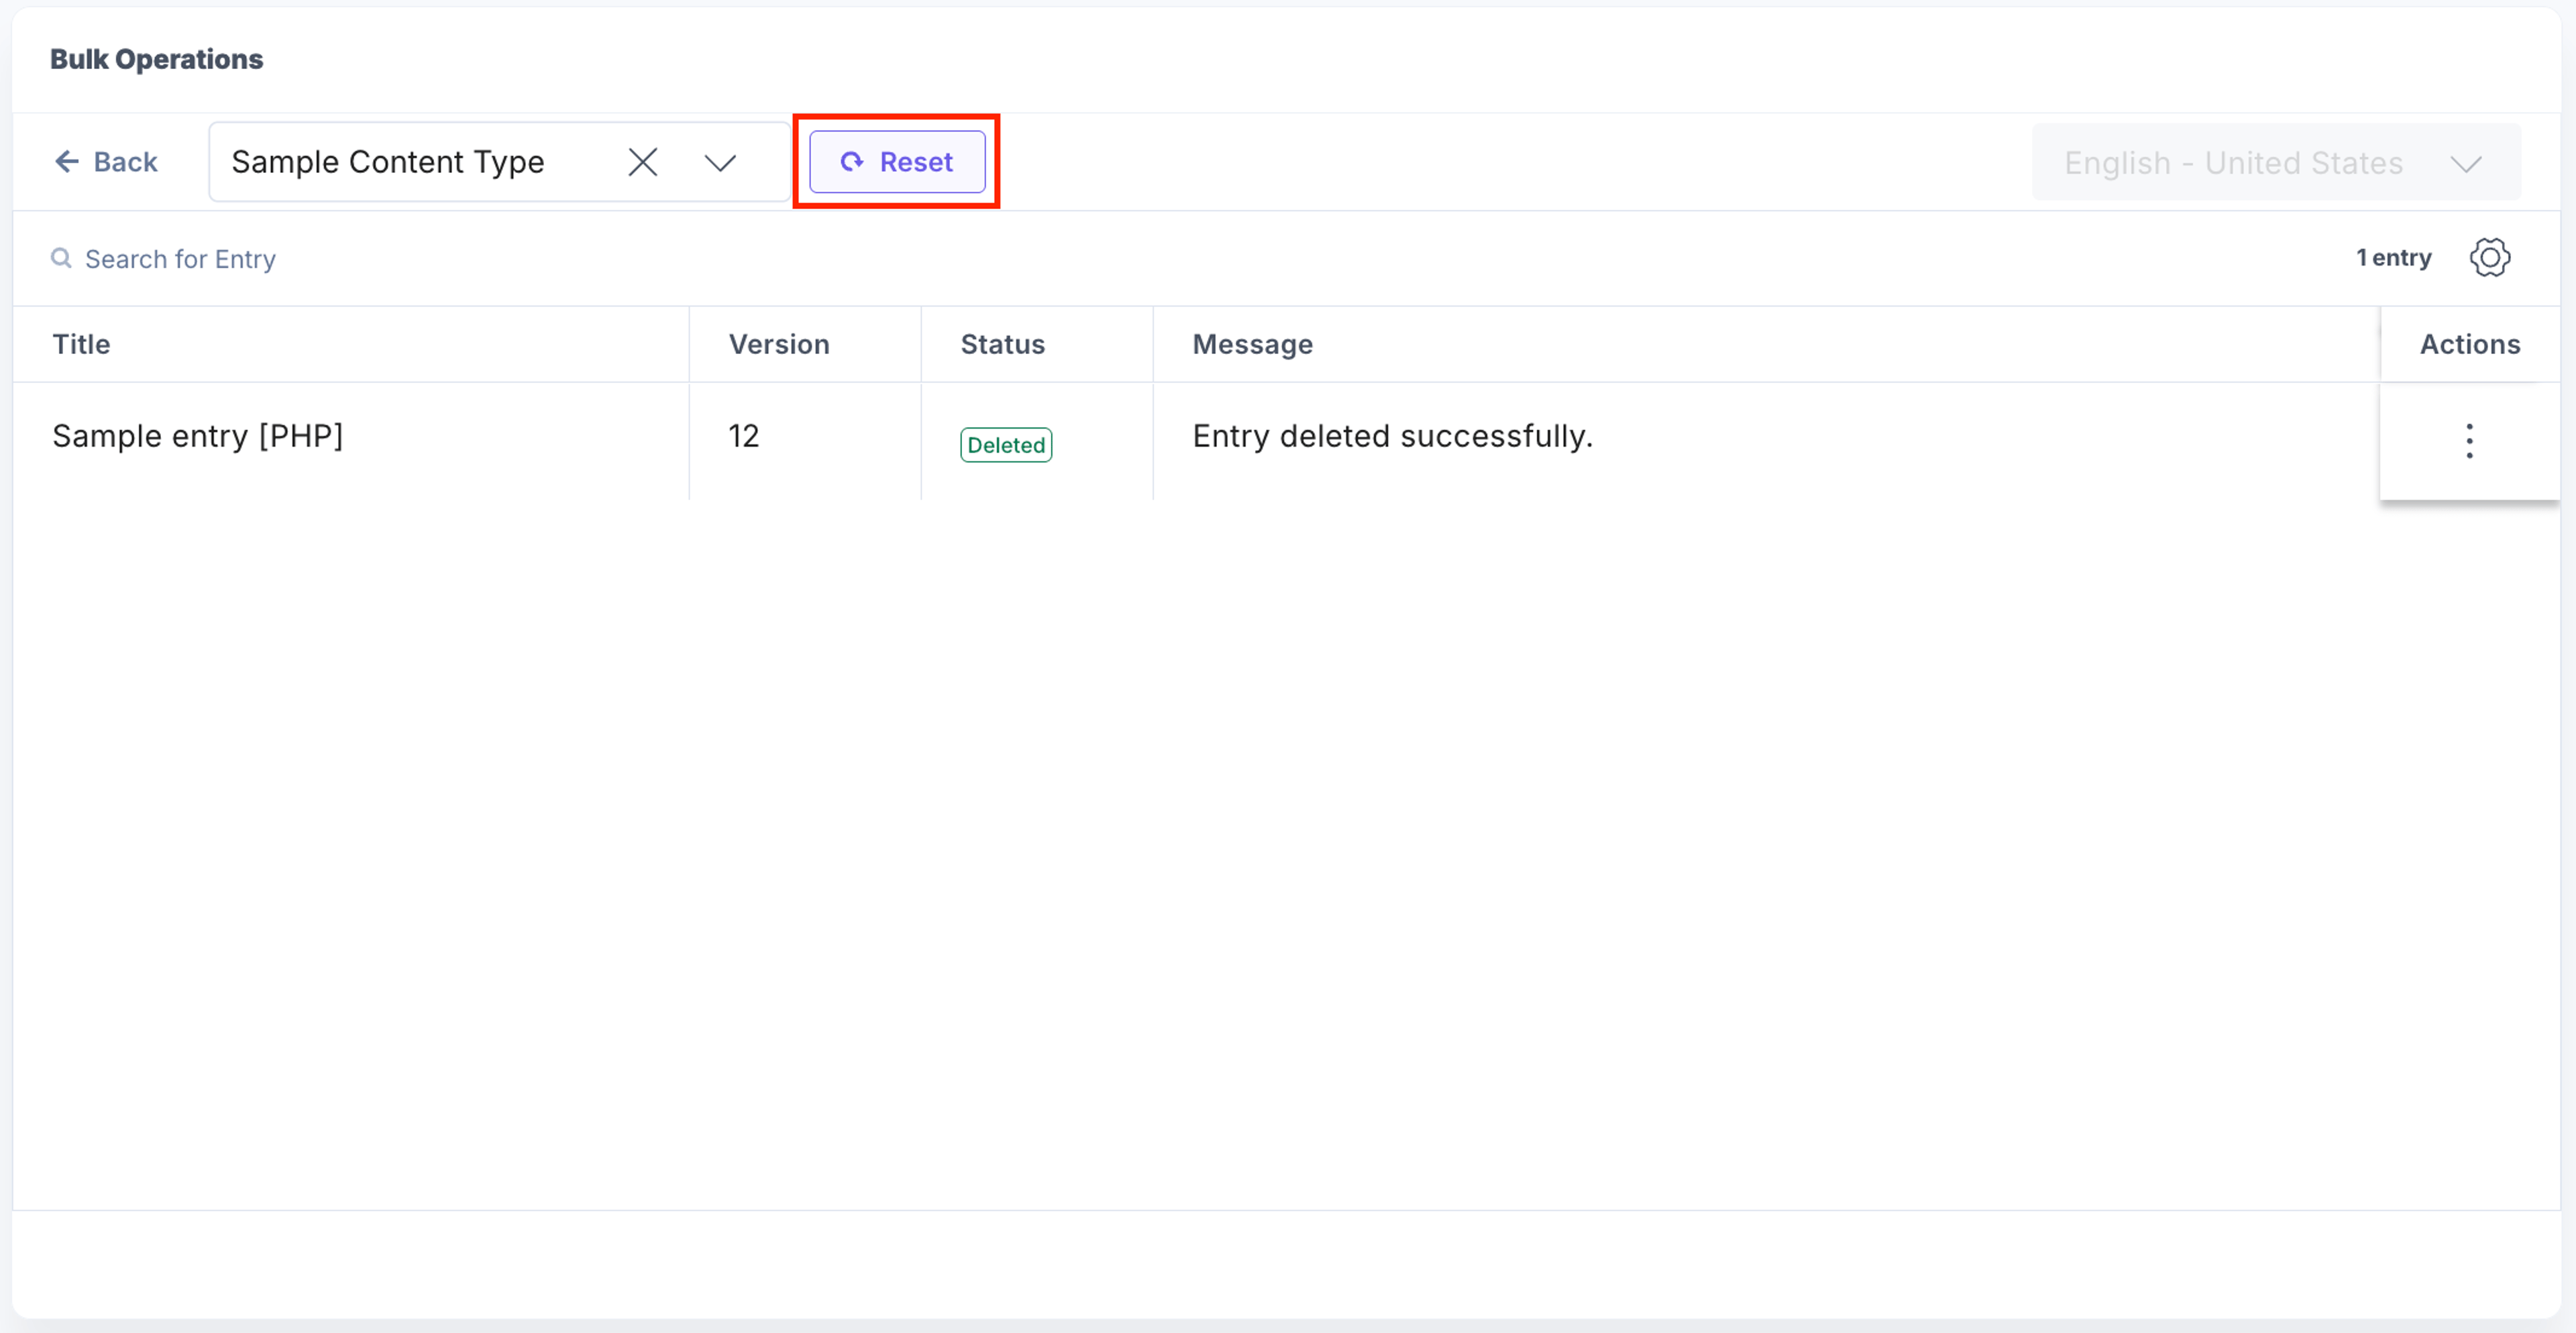Click the 'Entry deleted successfully.' message
Image resolution: width=2576 pixels, height=1333 pixels.
[1392, 436]
